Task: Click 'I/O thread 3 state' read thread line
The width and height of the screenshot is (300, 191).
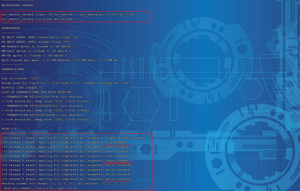Action: click(65, 152)
